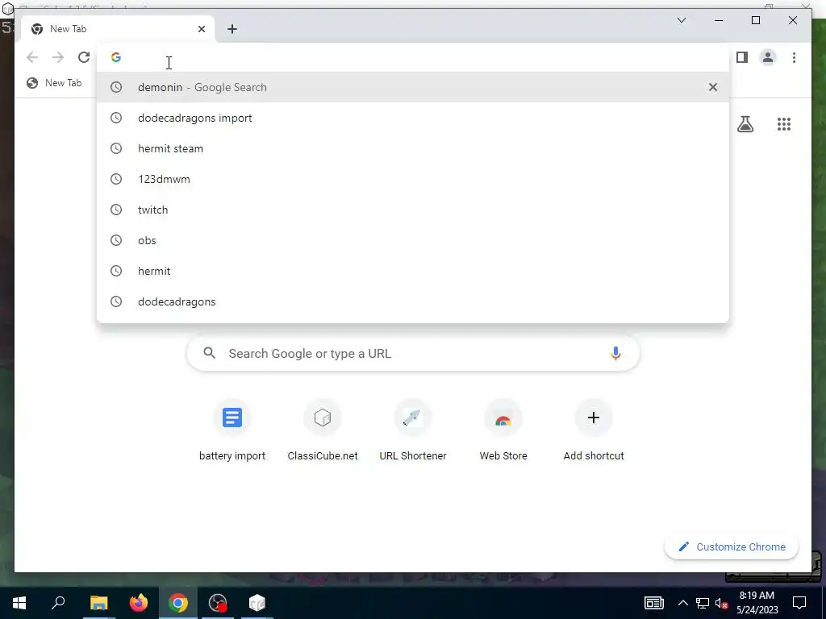
Task: Open the Chrome profile avatar
Action: click(768, 57)
